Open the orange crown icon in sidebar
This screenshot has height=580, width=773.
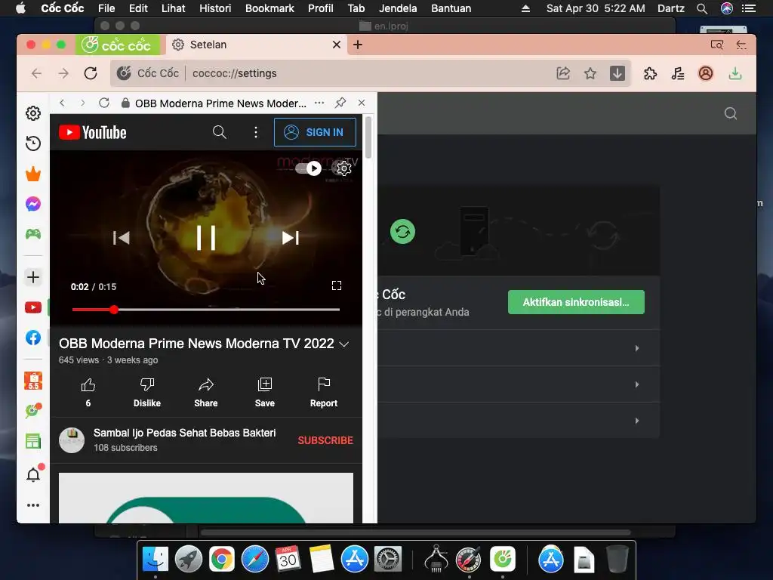tap(33, 174)
